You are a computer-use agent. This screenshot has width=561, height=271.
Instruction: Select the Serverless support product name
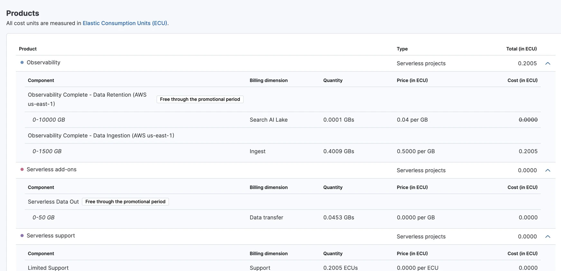[x=51, y=235]
